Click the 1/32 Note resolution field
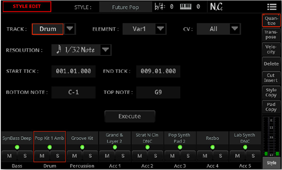The width and height of the screenshot is (282, 170). (x=76, y=50)
